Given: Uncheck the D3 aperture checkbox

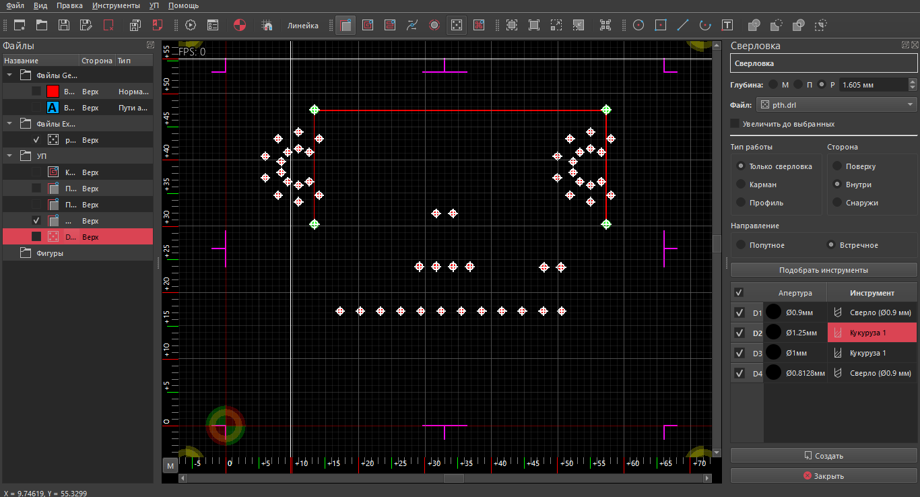Looking at the screenshot, I should pos(740,353).
